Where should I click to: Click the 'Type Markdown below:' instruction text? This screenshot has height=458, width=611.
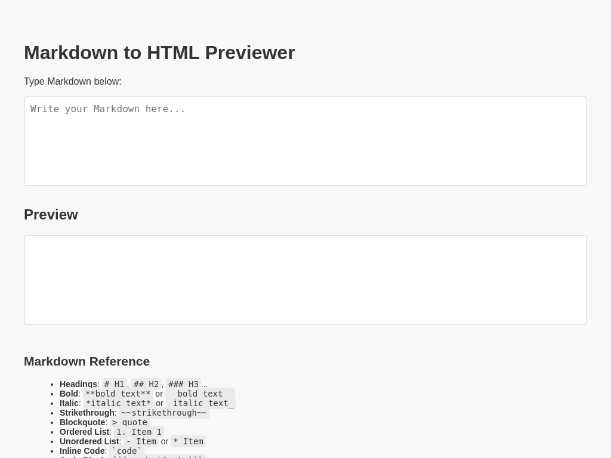coord(72,81)
